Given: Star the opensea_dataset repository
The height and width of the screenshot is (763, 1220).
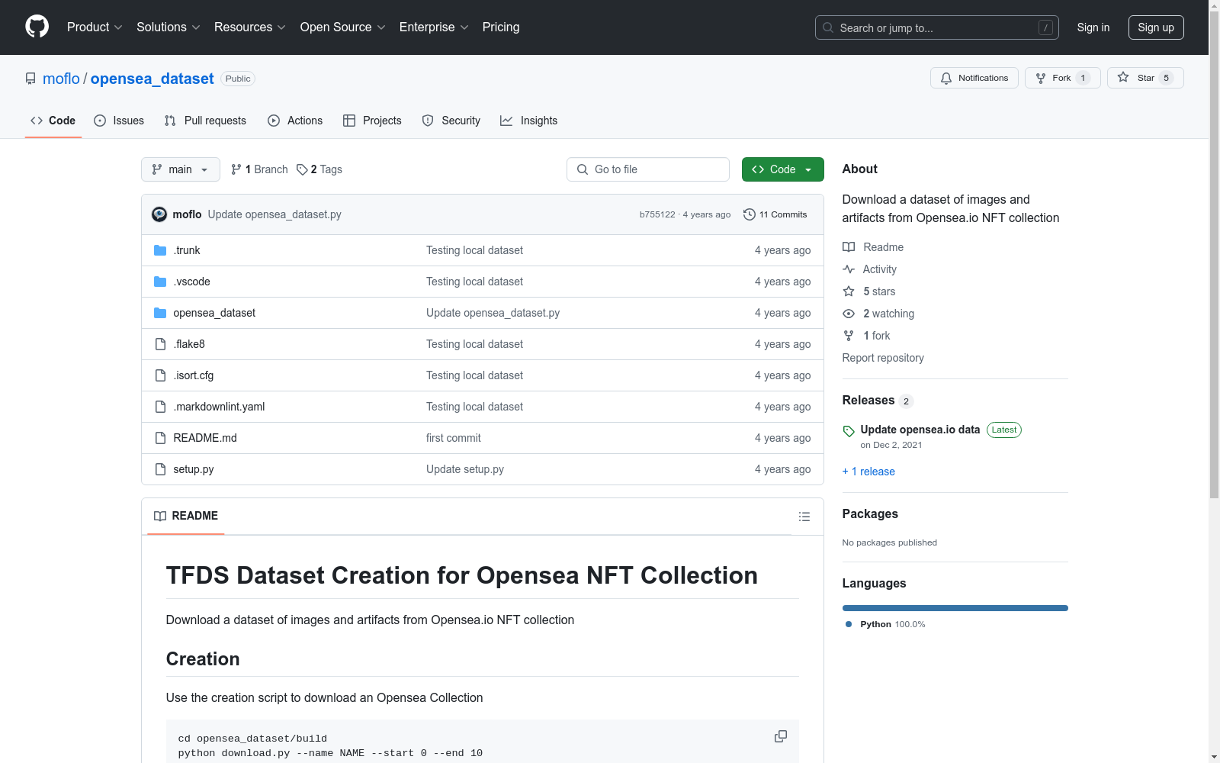Looking at the screenshot, I should tap(1145, 78).
